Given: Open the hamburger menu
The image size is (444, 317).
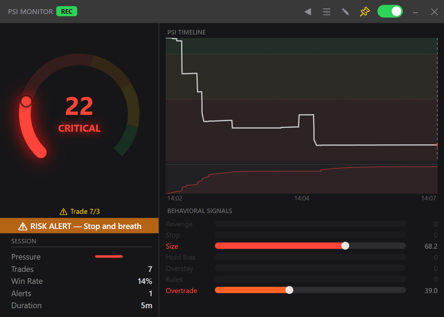Looking at the screenshot, I should (327, 12).
